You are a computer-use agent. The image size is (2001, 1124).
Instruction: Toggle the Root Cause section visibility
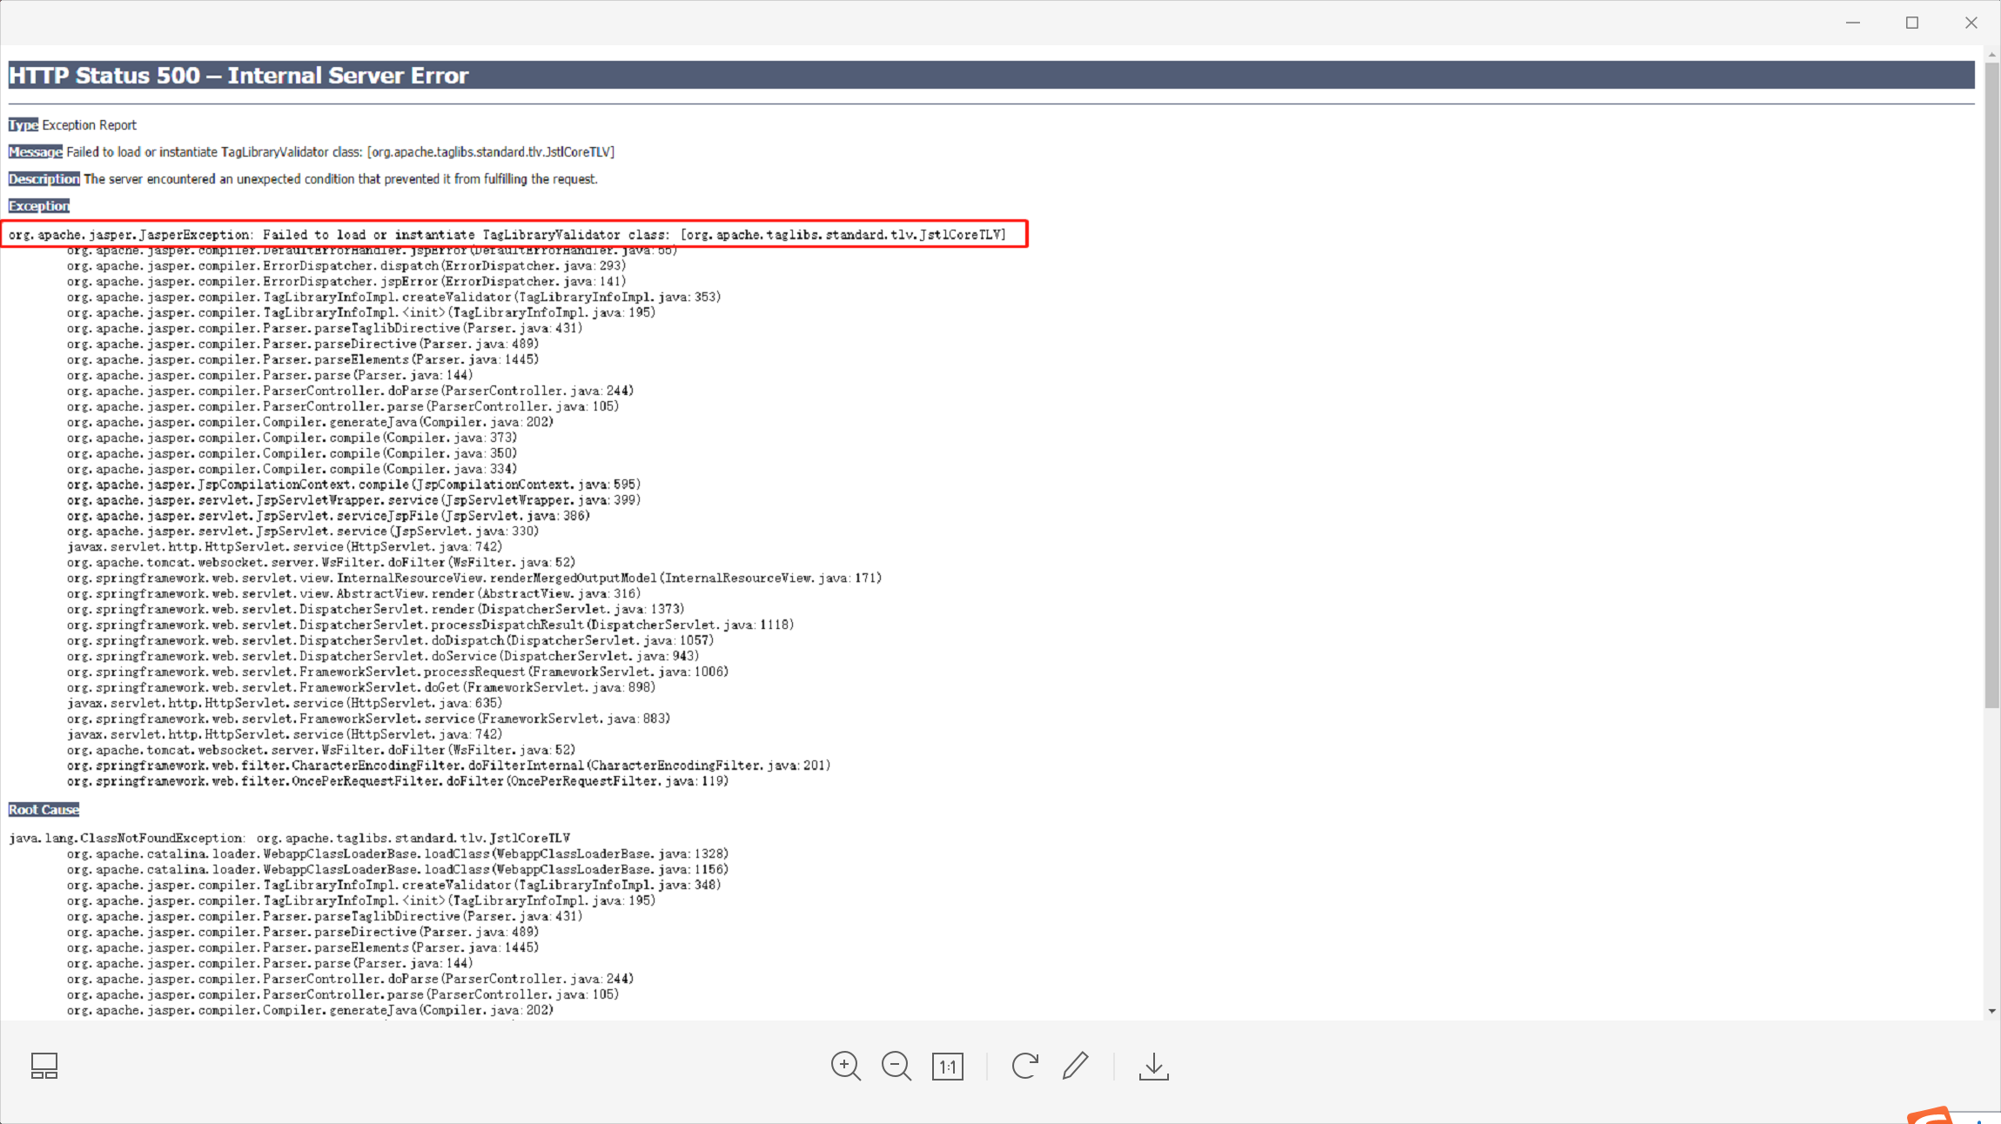pyautogui.click(x=45, y=809)
